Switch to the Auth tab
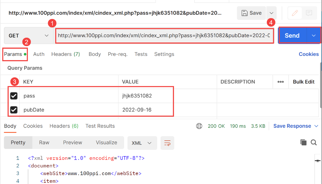This screenshot has width=322, height=184. click(x=39, y=54)
